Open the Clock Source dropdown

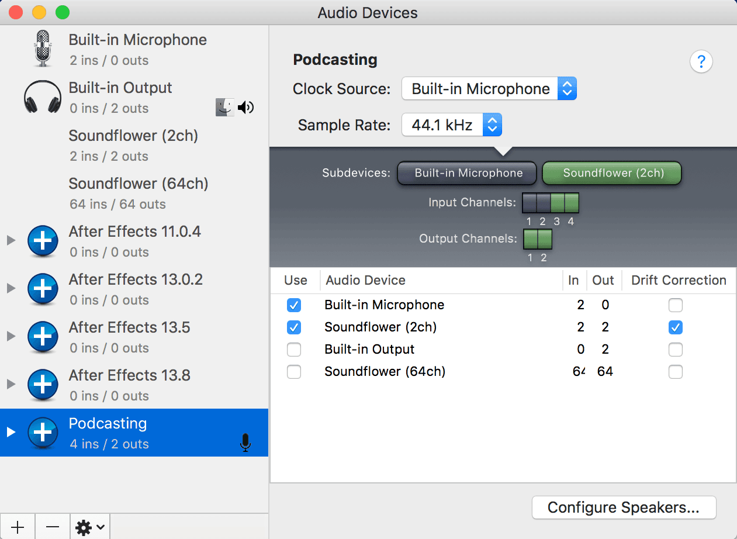(489, 89)
